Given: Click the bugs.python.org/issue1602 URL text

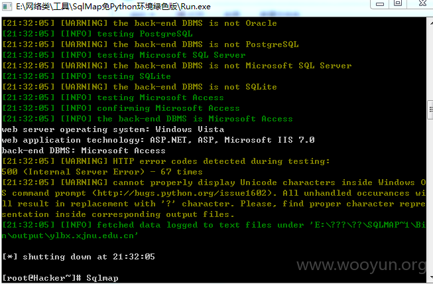Looking at the screenshot, I should [x=182, y=193].
